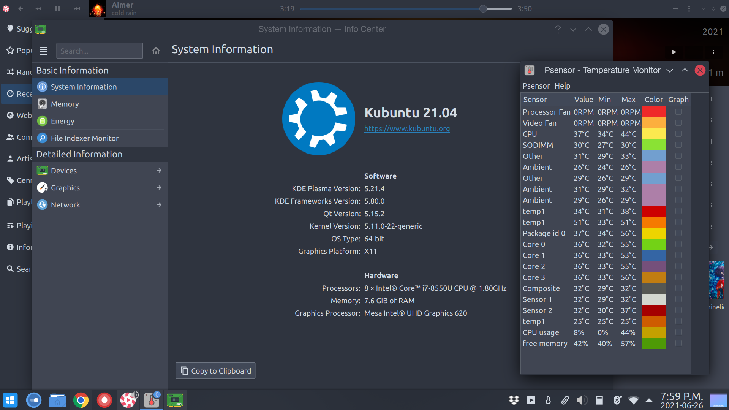Click the back arrow in music player

[x=21, y=8]
